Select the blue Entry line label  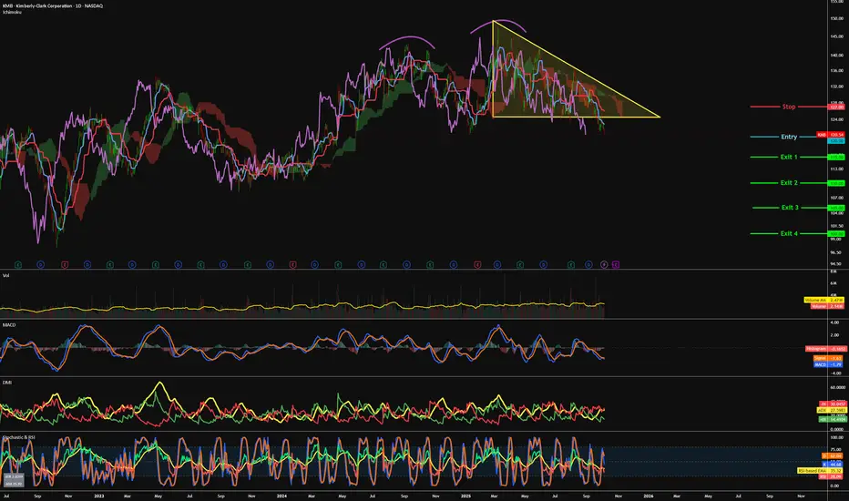click(x=788, y=137)
